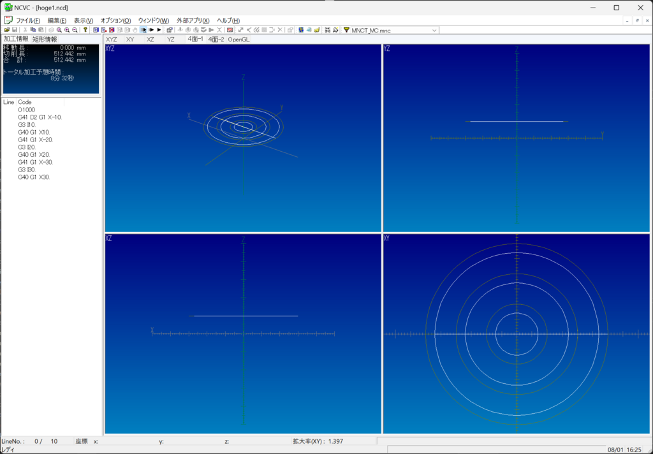The image size is (653, 454).
Task: Click the zoom-to-region magnifier icon
Action: click(x=59, y=30)
